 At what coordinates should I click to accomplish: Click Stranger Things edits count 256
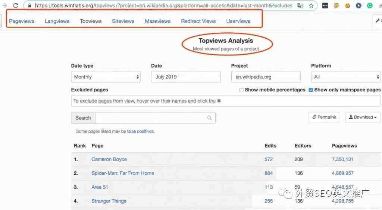(x=269, y=201)
